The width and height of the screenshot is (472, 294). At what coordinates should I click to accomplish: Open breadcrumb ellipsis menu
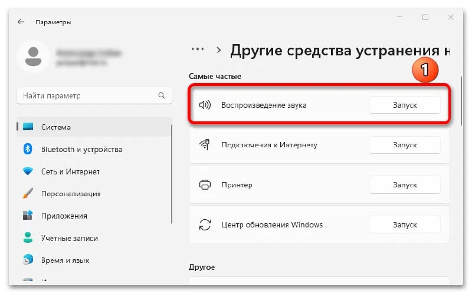pos(198,49)
